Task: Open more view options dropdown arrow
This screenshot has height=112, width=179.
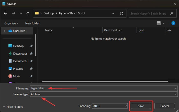Action: pyautogui.click(x=164, y=23)
